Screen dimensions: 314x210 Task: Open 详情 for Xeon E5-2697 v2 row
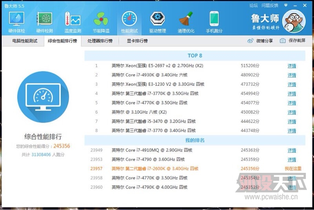click(x=292, y=66)
